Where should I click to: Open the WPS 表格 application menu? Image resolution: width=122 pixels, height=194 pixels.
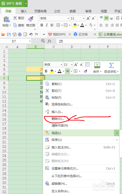[x=14, y=4]
